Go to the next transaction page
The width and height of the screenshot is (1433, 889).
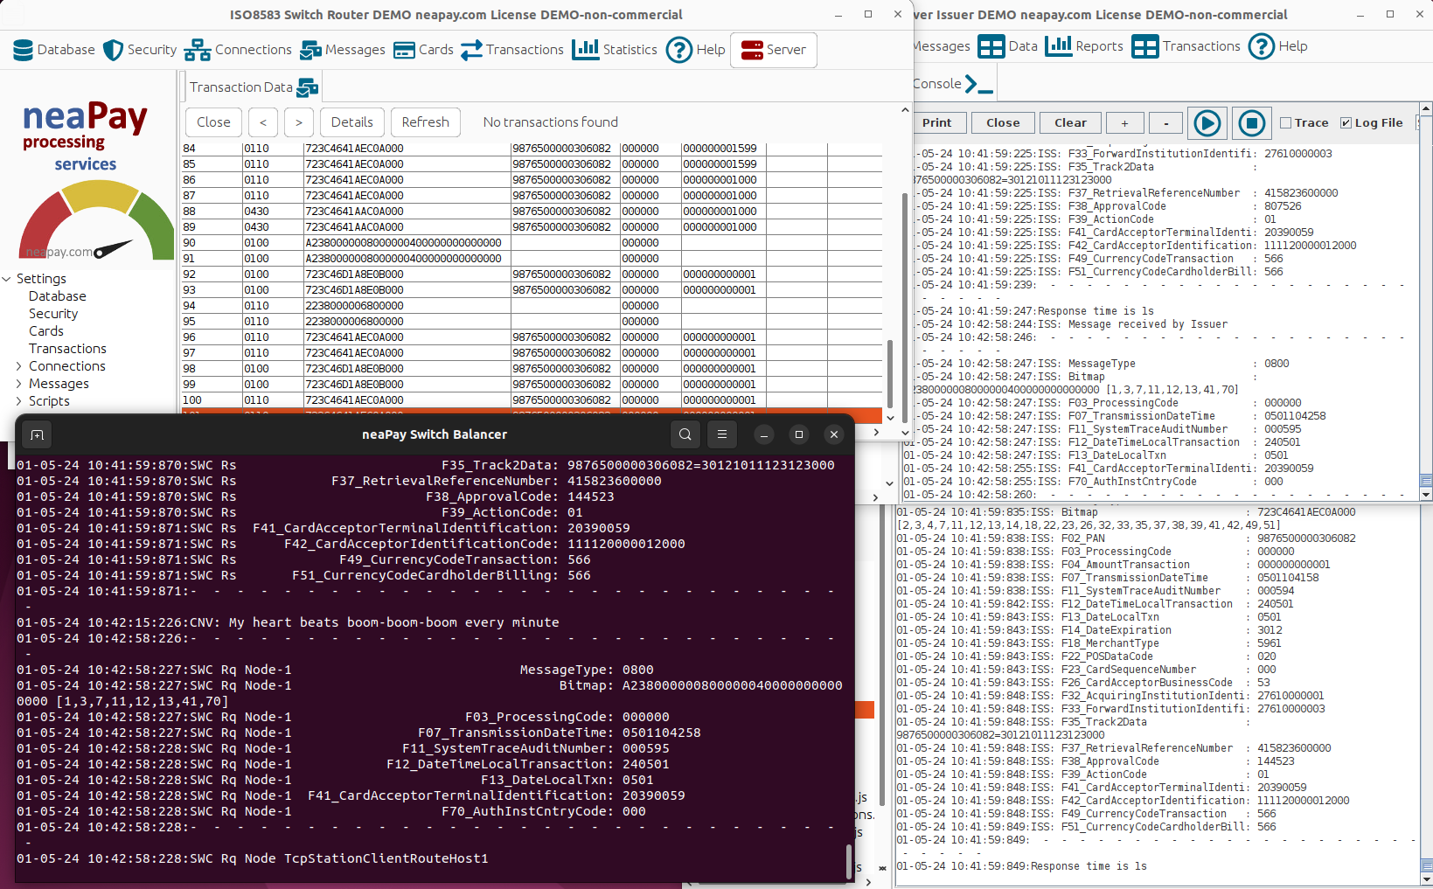coord(299,122)
